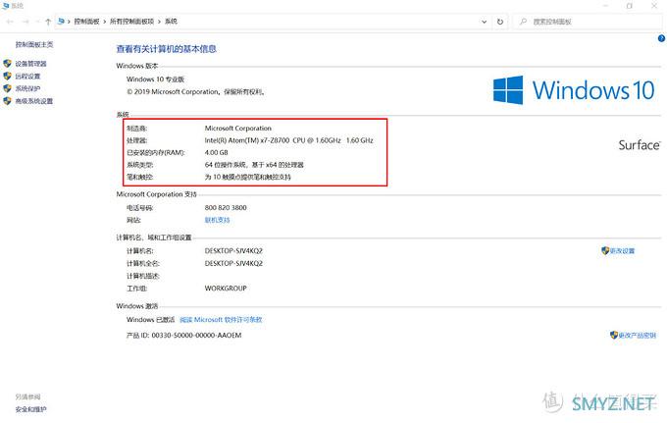Select 系统 breadcrumb segment

click(171, 22)
